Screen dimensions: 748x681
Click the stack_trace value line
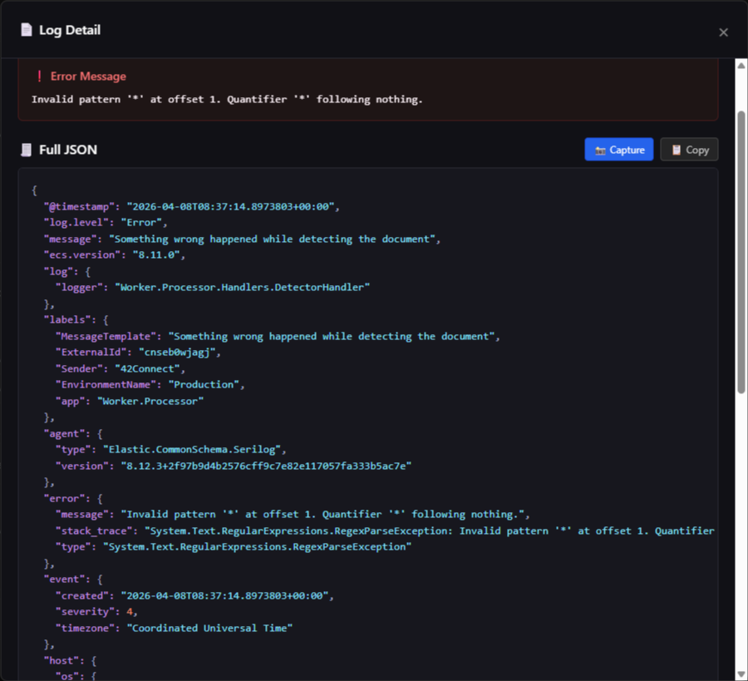tap(430, 530)
